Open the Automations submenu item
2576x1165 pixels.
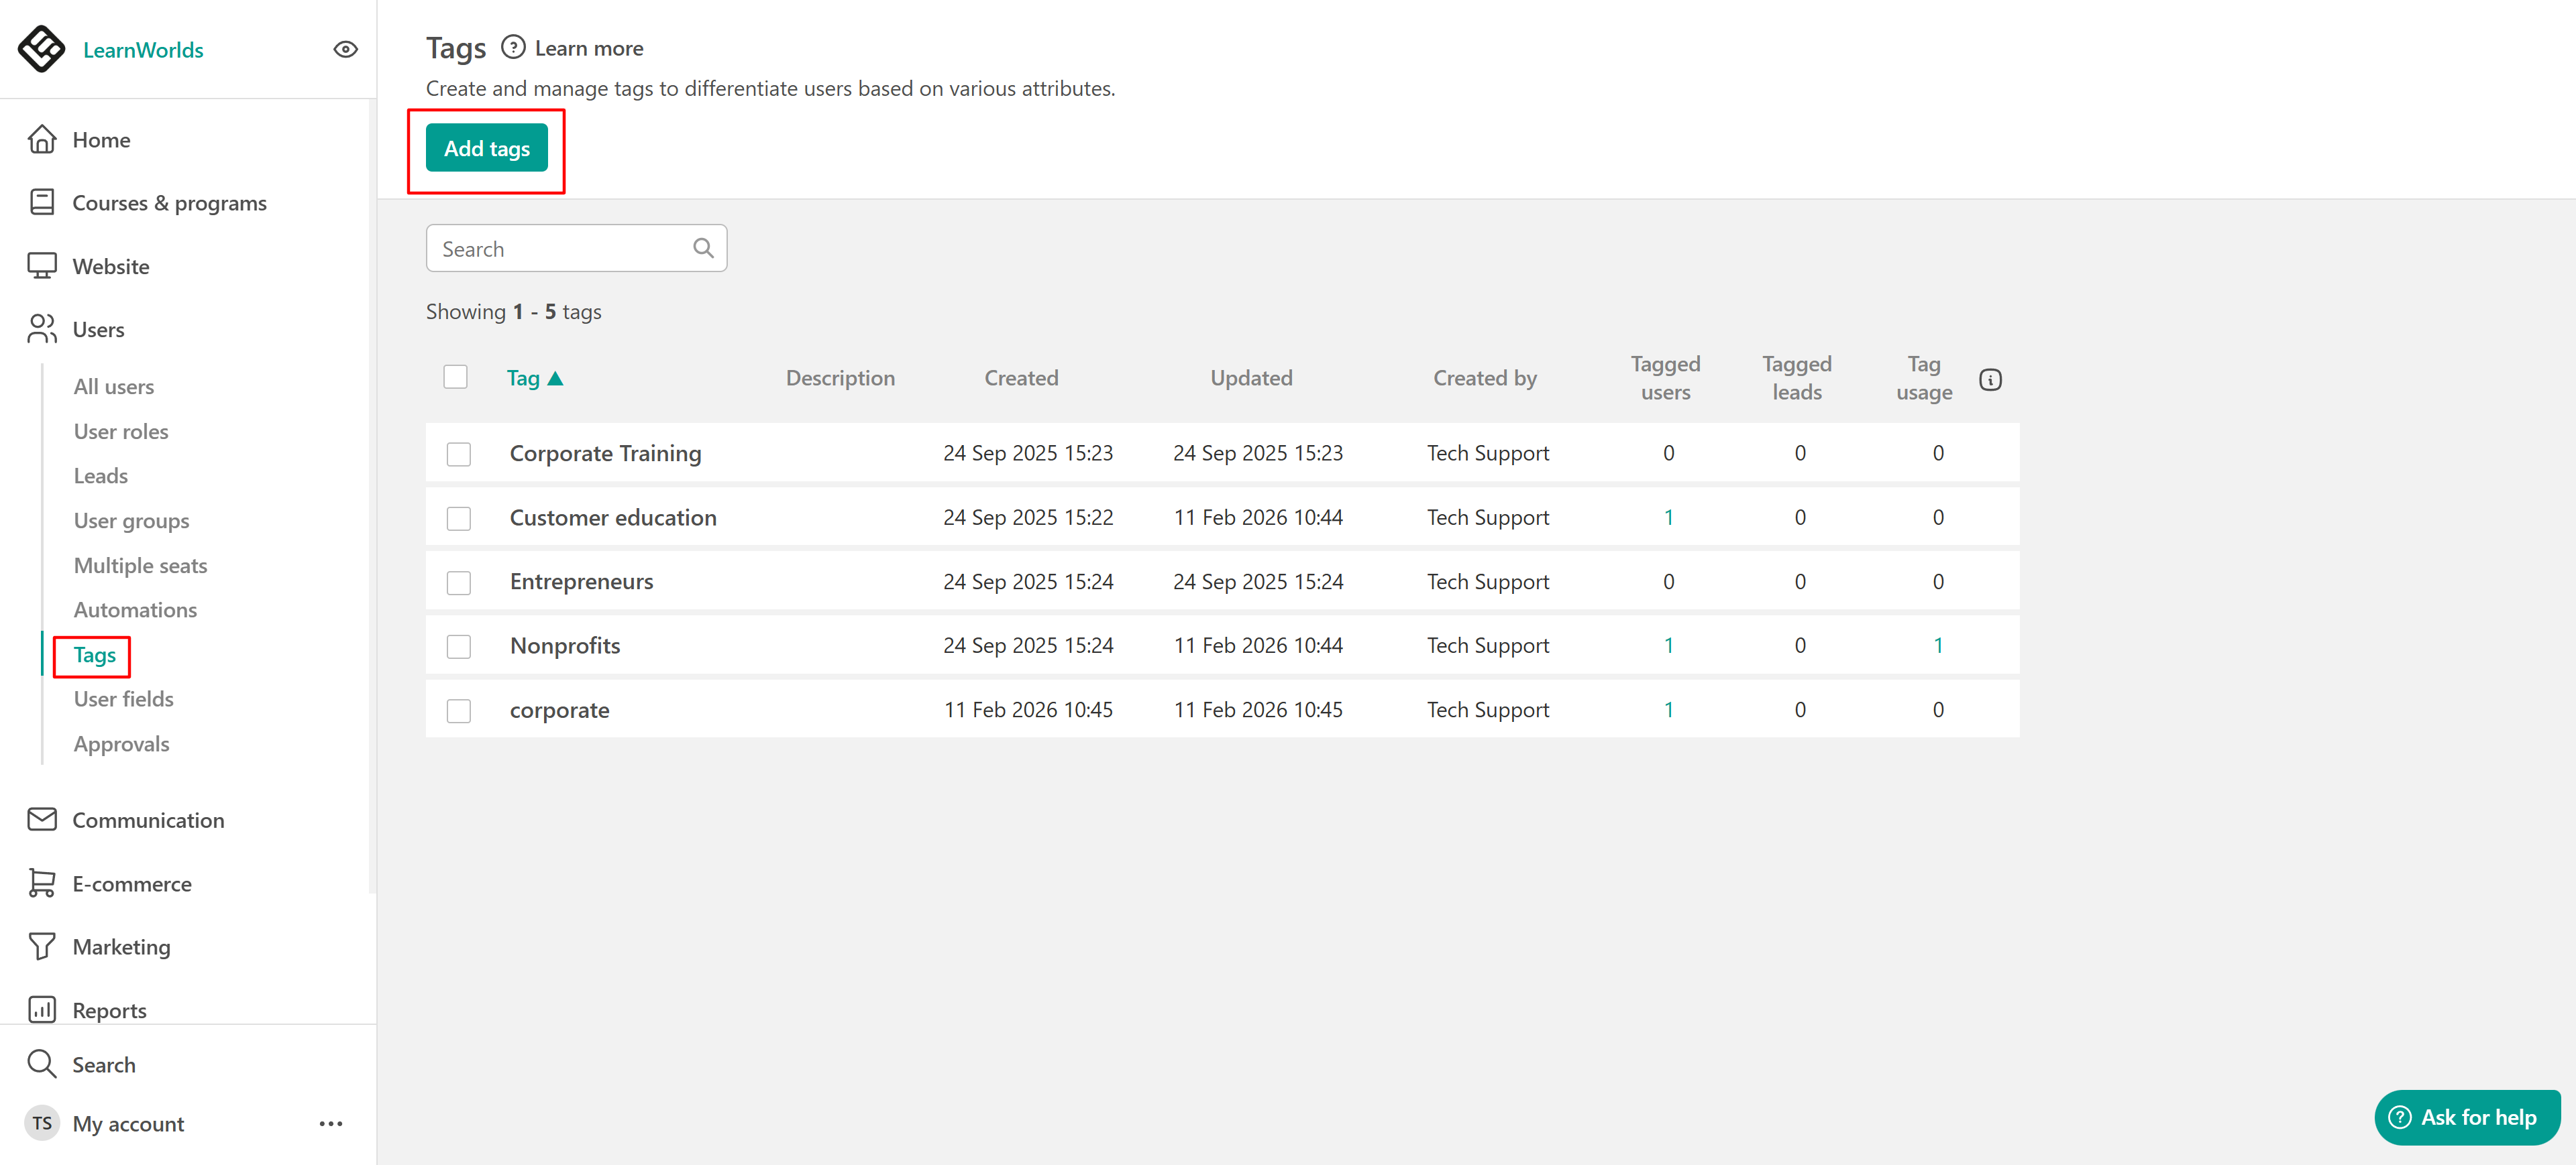[x=135, y=609]
